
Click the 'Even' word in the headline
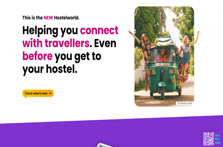click(105, 43)
